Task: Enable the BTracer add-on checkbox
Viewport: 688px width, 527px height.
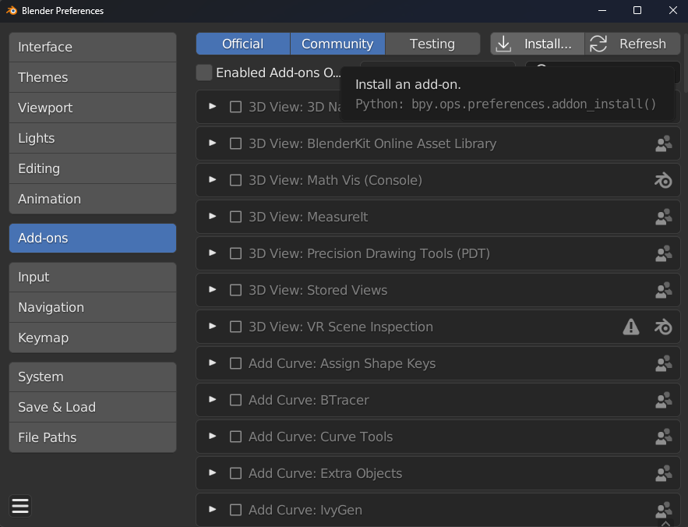Action: tap(235, 400)
